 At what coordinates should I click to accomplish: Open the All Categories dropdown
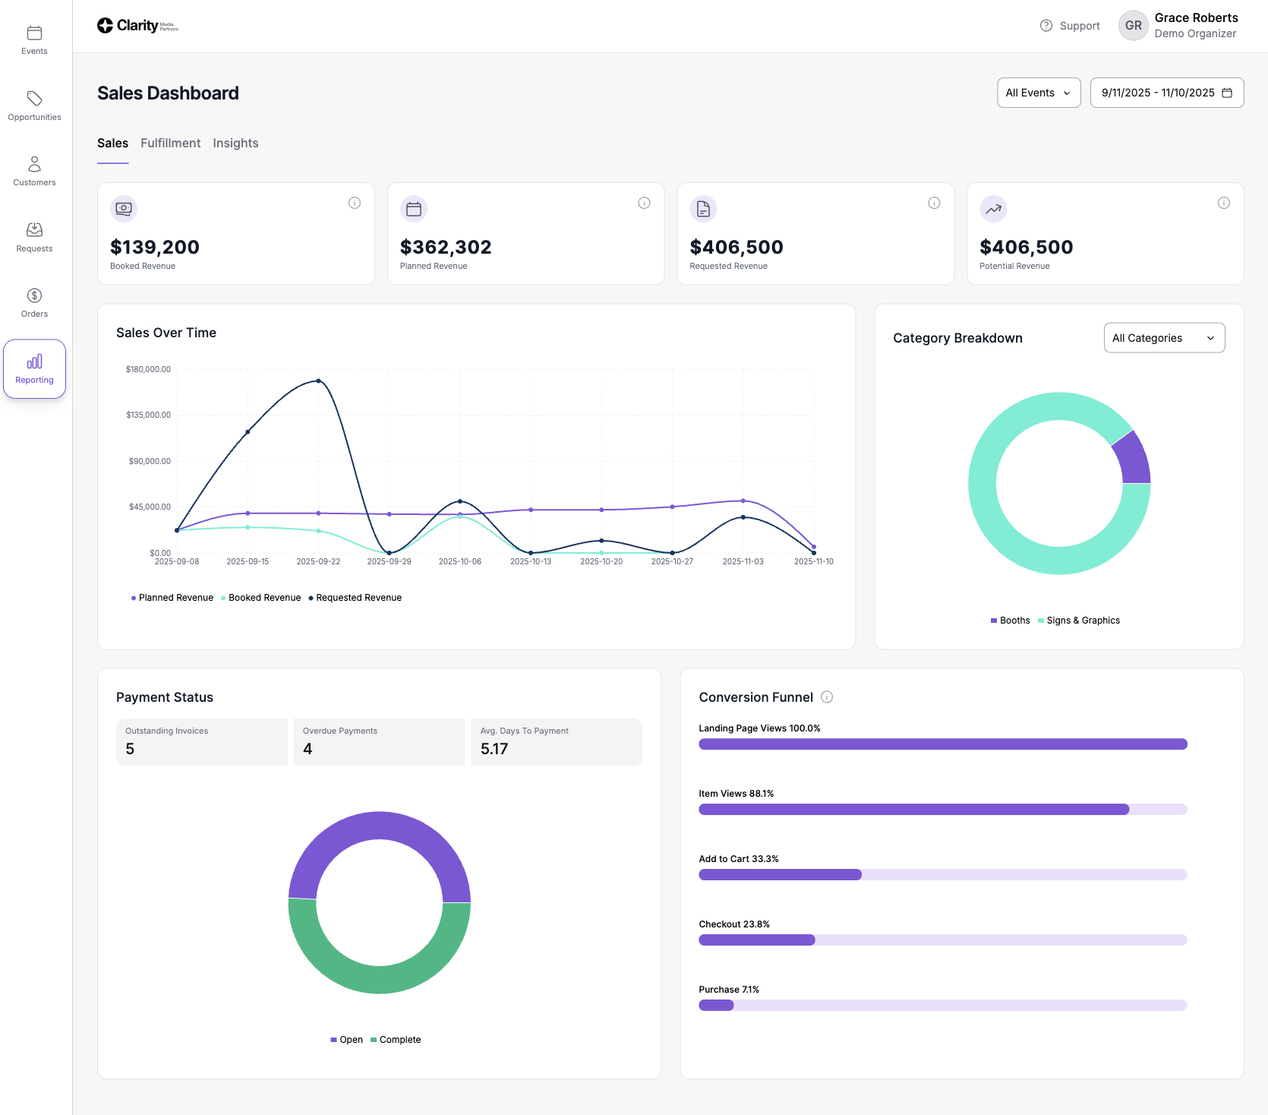click(x=1163, y=338)
